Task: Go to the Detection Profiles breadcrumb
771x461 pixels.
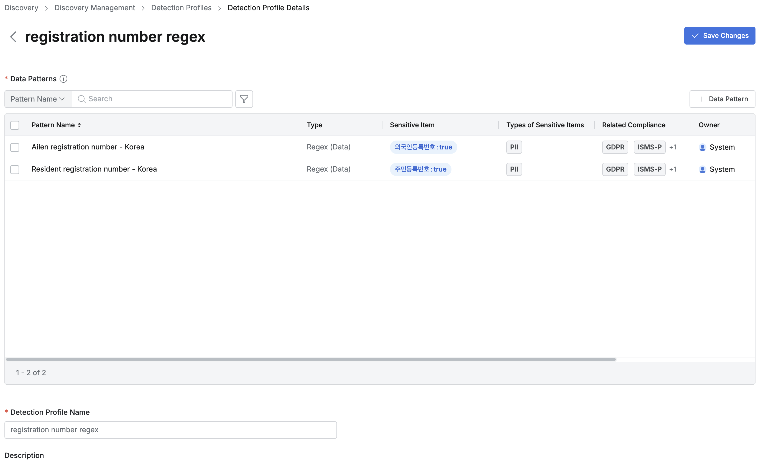Action: (181, 8)
